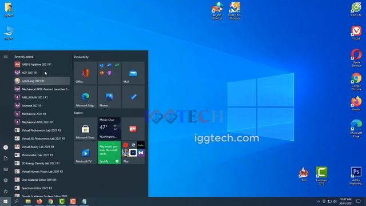The image size is (366, 206).
Task: Click the Explore group header
Action: tap(78, 113)
